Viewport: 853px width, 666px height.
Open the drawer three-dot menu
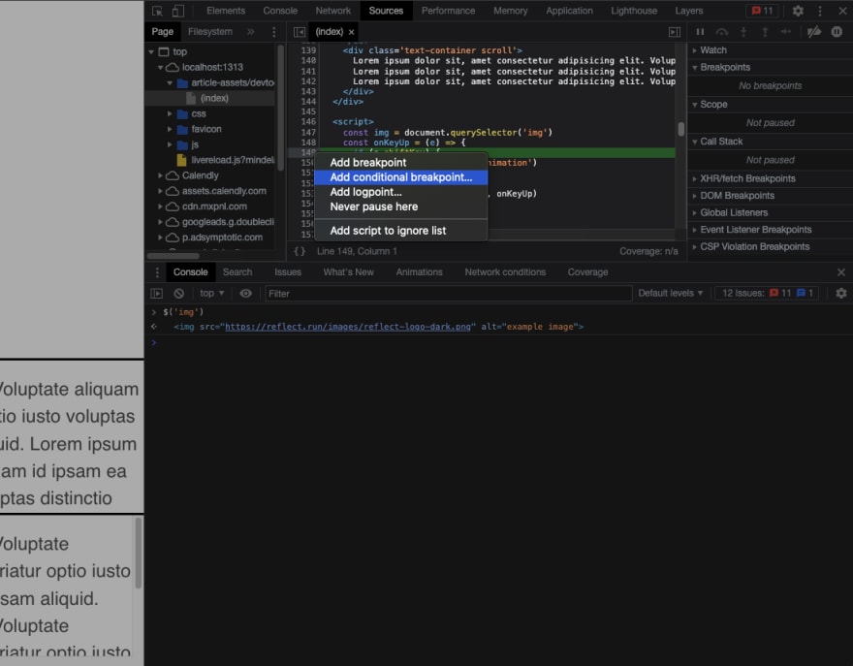click(157, 272)
